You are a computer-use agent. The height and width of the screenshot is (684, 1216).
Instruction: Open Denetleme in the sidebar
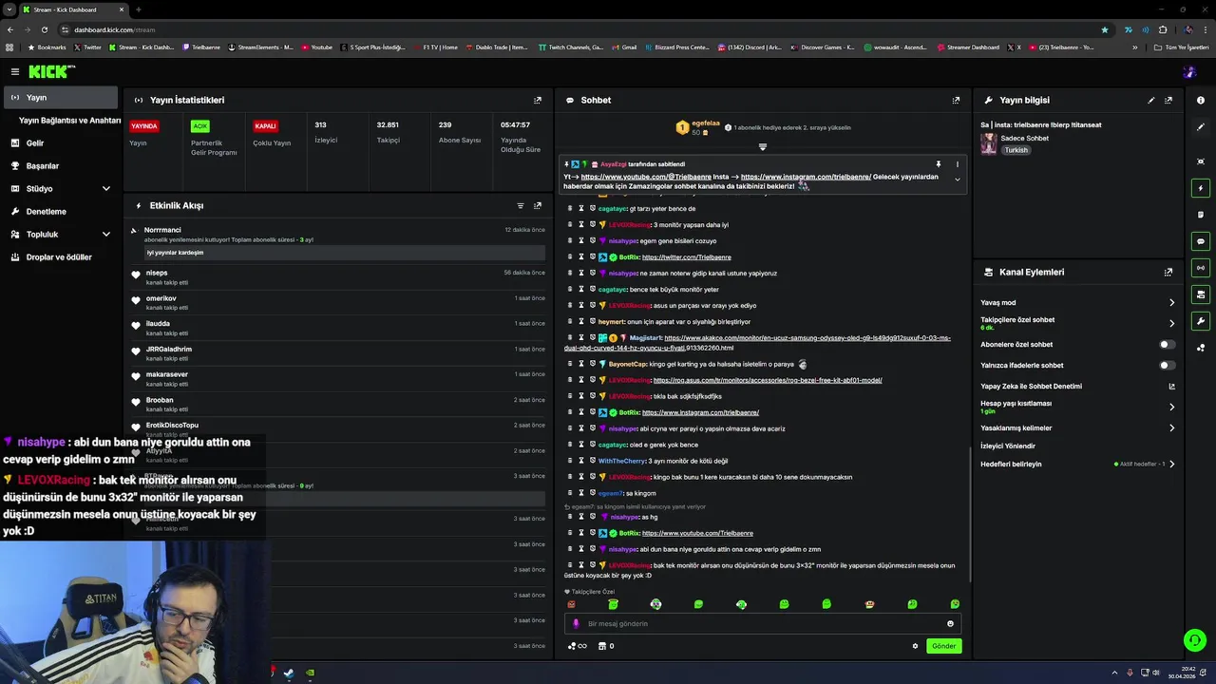61,212
